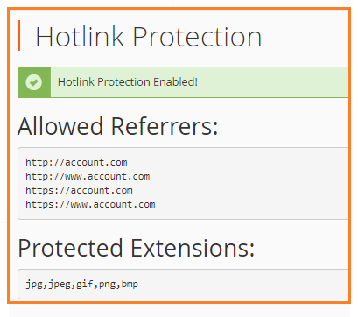Click the word Extensions in heading
Viewport: 358px width, 317px height.
[x=193, y=248]
